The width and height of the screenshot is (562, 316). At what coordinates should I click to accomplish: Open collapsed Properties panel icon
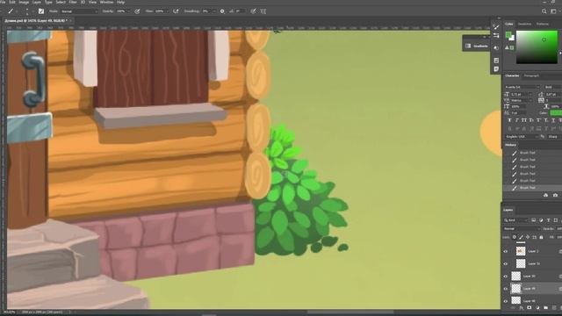click(496, 61)
